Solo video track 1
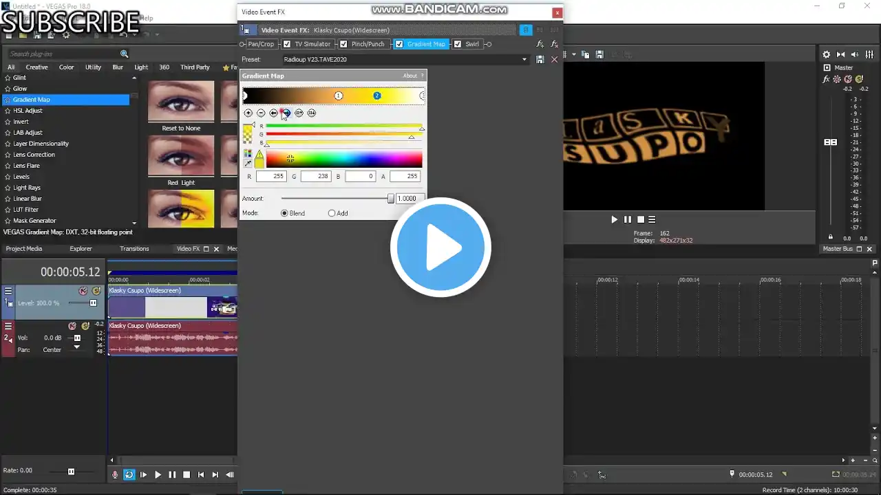 coord(96,291)
